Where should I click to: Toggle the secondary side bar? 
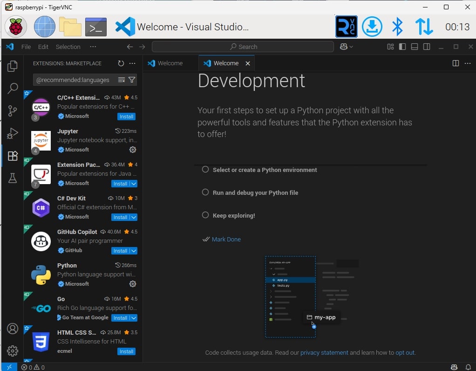pyautogui.click(x=427, y=47)
